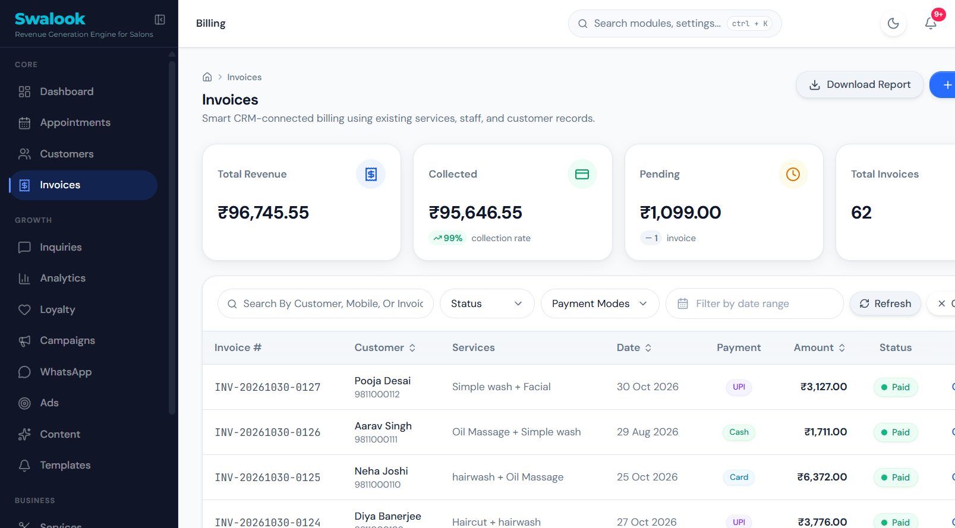
Task: Click the Download Report button
Action: click(x=860, y=85)
